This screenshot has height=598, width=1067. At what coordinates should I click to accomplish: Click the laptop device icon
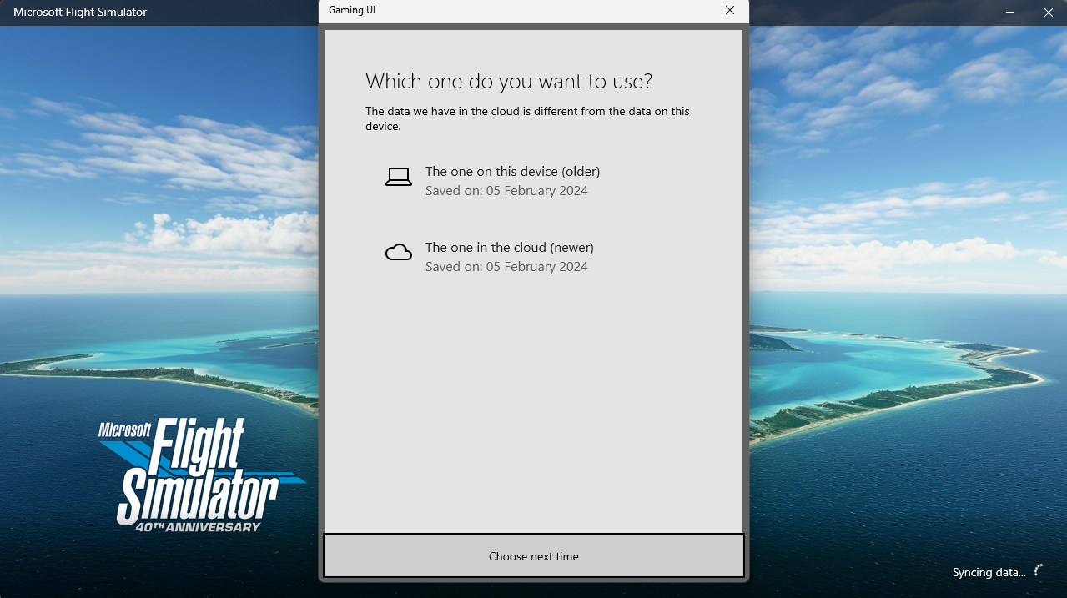[x=399, y=177]
